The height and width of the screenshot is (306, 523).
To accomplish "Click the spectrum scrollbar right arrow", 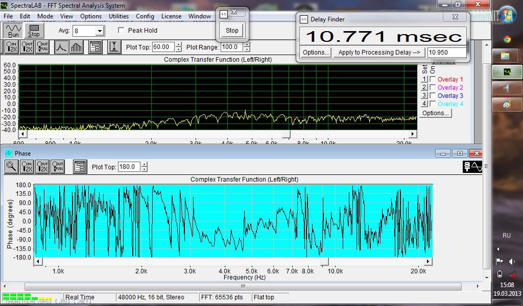I will click(413, 134).
